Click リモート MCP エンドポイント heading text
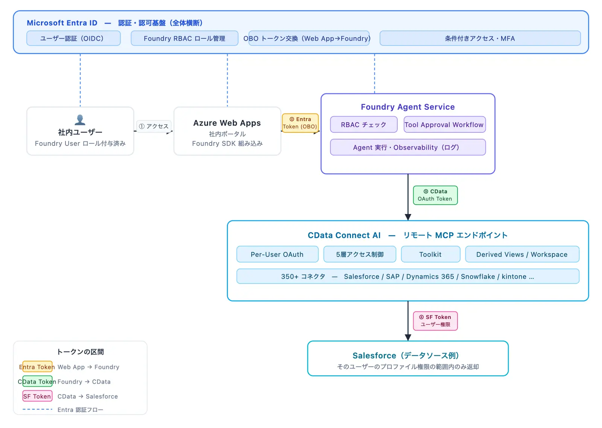 pyautogui.click(x=455, y=235)
